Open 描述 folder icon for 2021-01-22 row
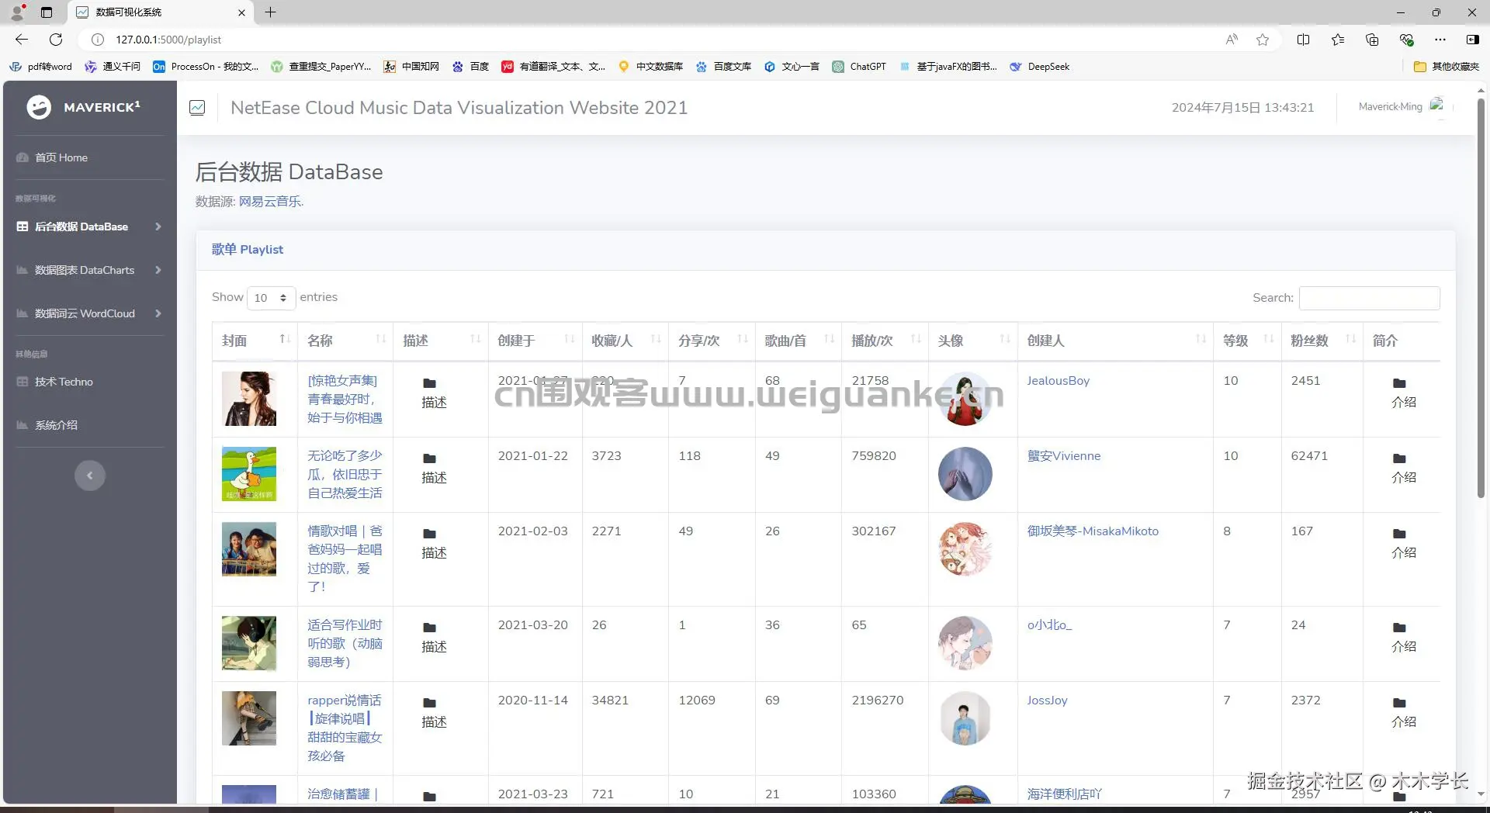The width and height of the screenshot is (1490, 813). pos(429,458)
